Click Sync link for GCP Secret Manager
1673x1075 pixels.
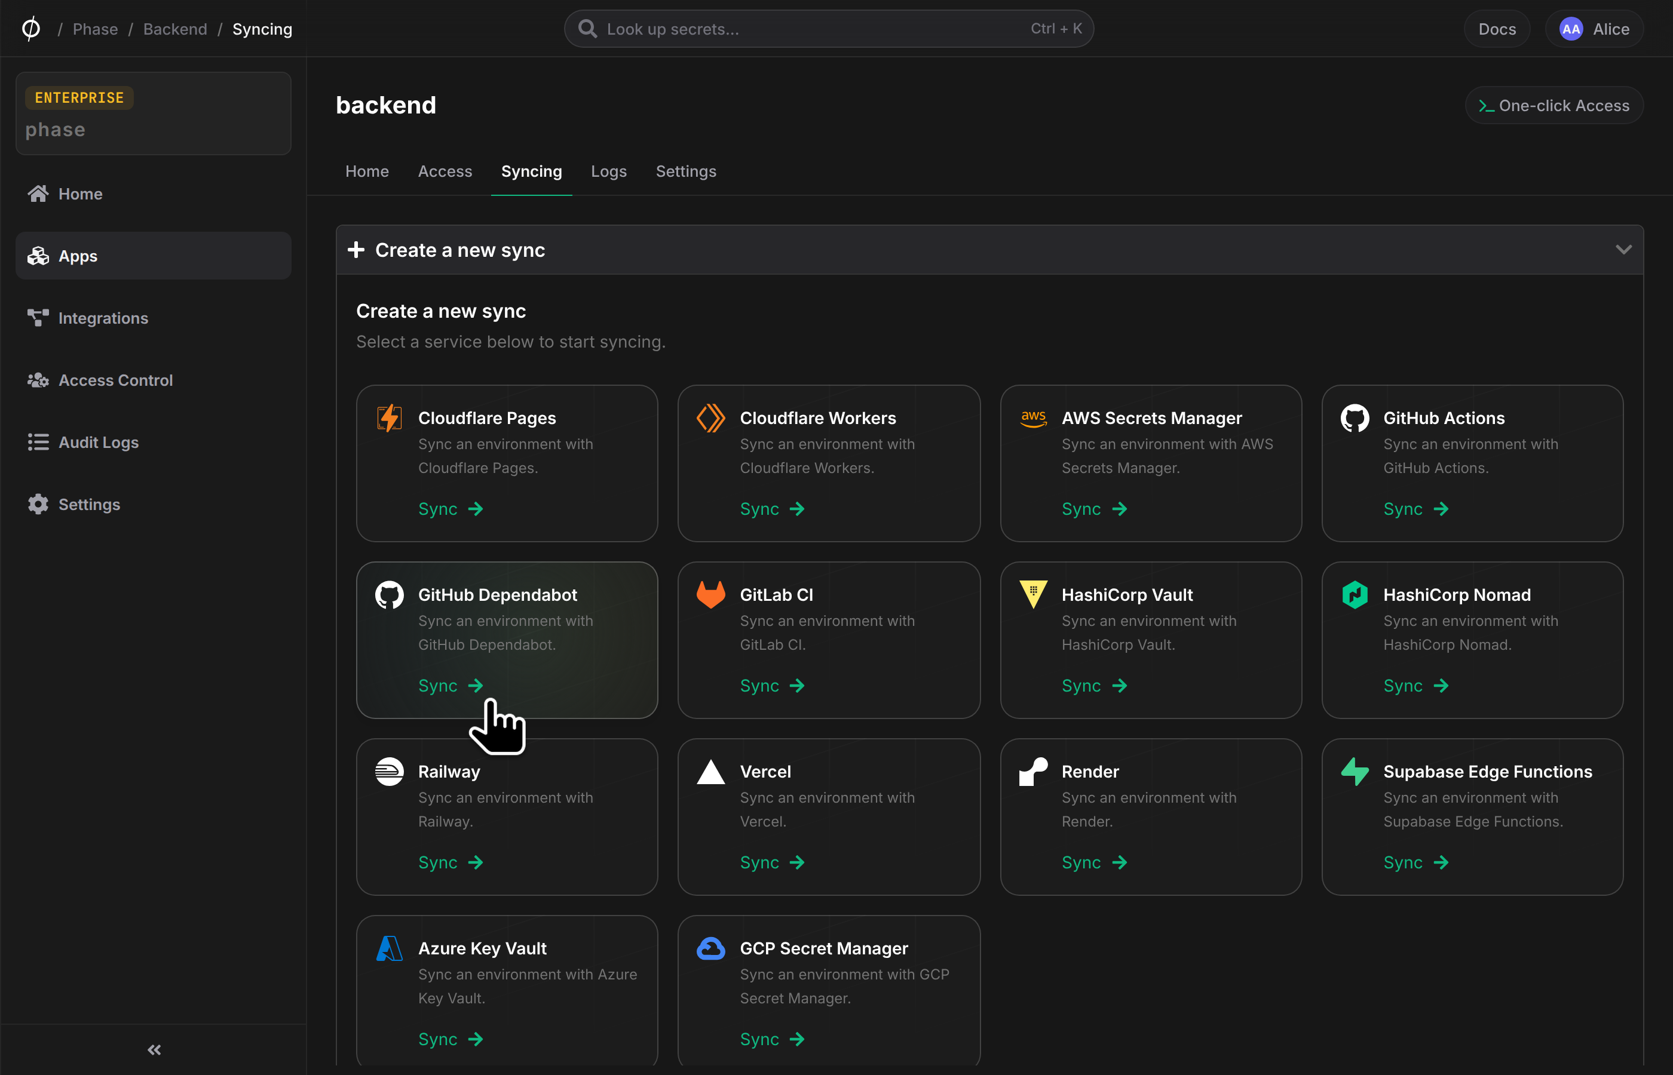click(x=772, y=1039)
